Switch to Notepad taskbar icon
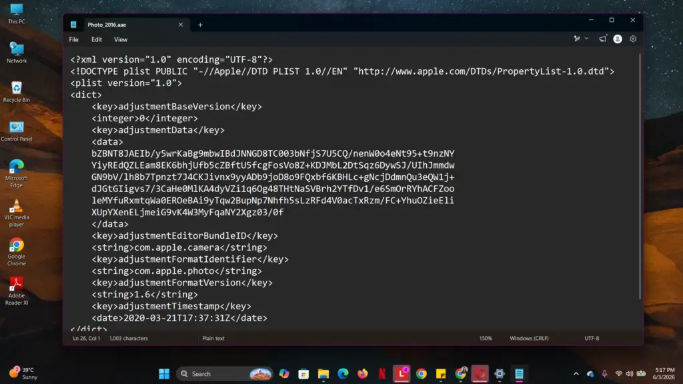683x384 pixels. click(x=519, y=373)
